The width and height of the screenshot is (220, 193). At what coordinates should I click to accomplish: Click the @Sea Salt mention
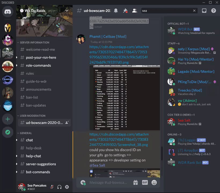(x=97, y=165)
